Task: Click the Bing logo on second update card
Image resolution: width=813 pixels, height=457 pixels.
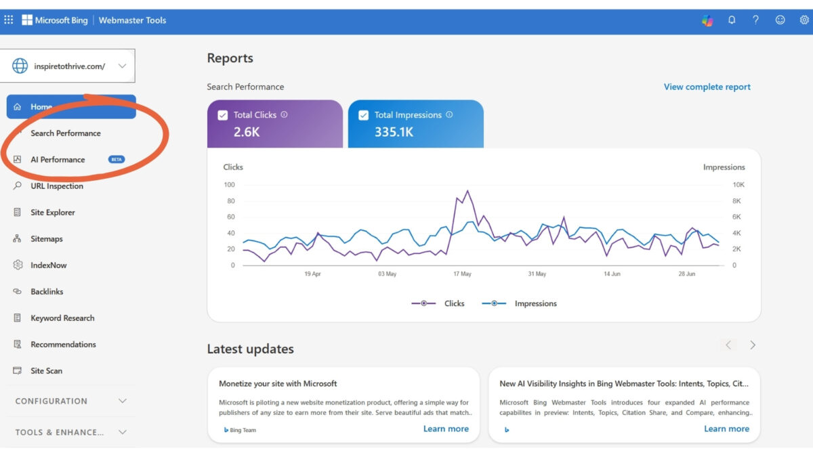Action: click(x=507, y=430)
